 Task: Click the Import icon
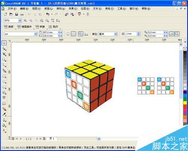coord(67,14)
